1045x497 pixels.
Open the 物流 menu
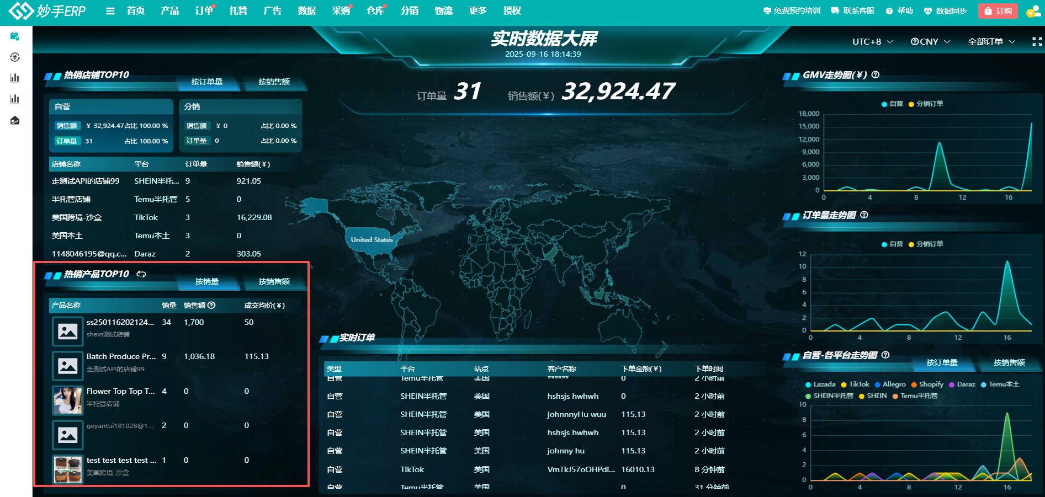click(x=444, y=11)
